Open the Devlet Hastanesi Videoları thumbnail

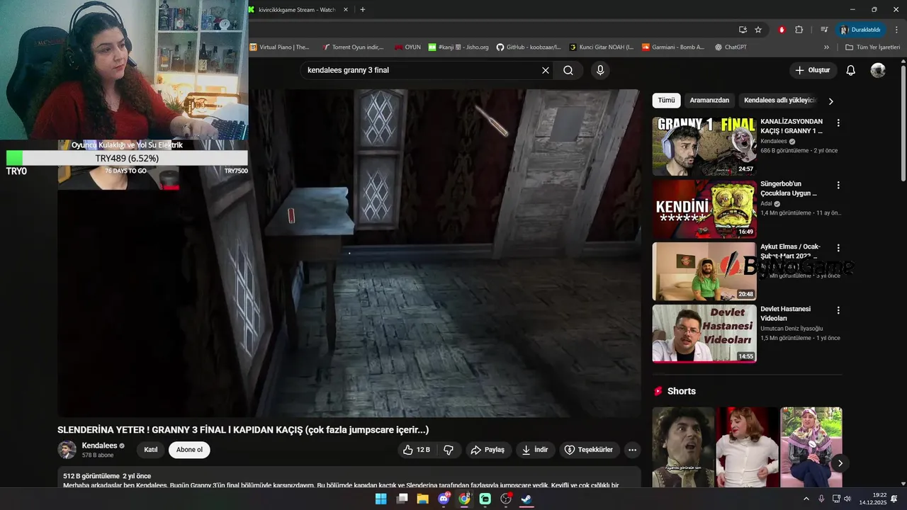[704, 334]
